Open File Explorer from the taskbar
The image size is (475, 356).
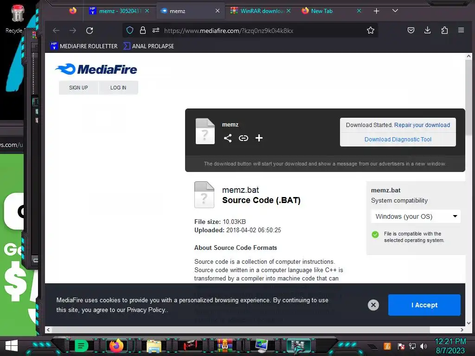154,346
